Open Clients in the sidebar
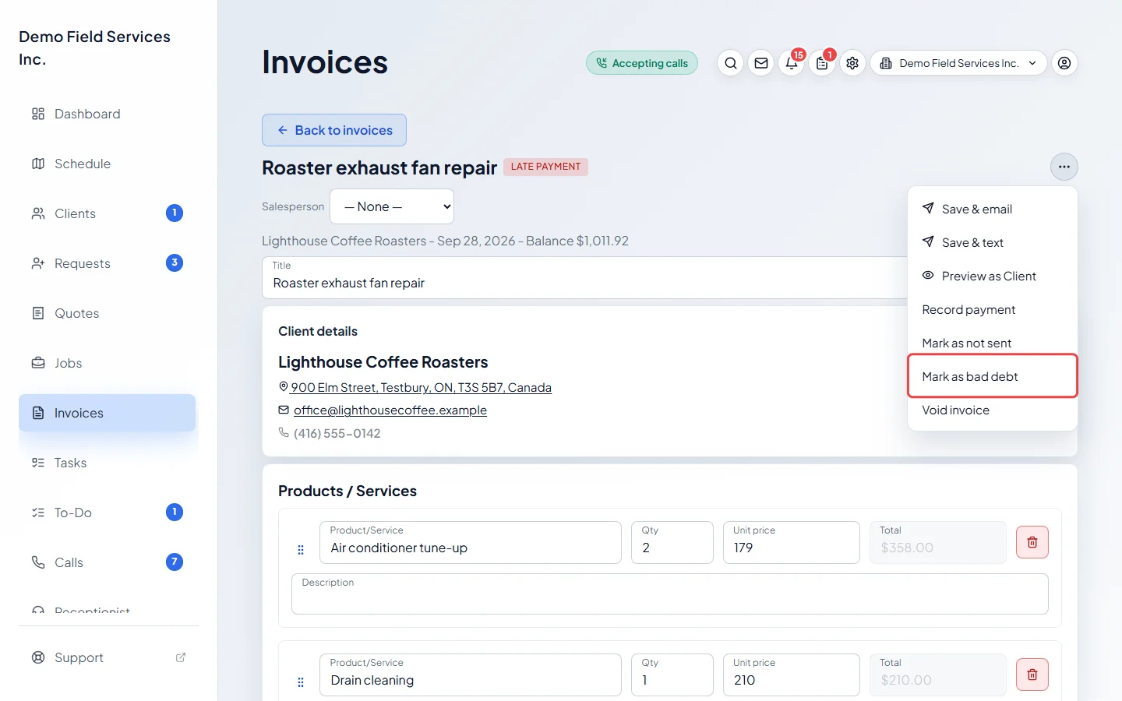1122x701 pixels. click(x=108, y=213)
